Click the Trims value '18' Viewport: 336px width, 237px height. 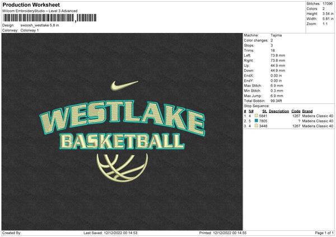click(x=273, y=50)
